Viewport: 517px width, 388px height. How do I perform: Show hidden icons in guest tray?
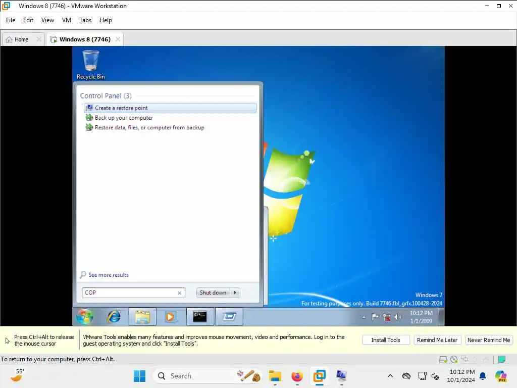(364, 317)
